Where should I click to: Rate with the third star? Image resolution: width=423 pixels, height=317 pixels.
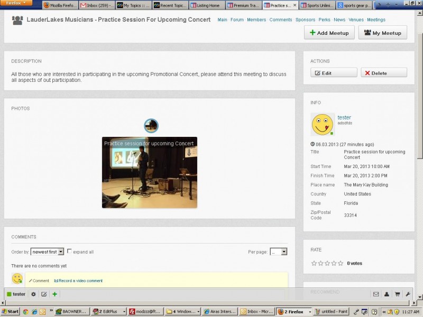pos(327,263)
